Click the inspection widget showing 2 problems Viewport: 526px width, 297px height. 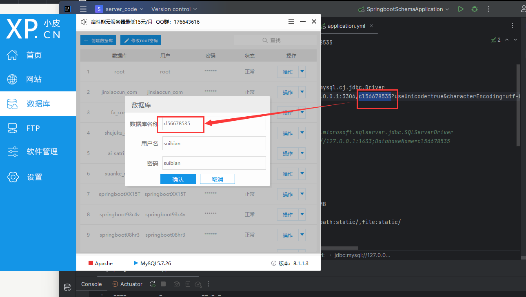pyautogui.click(x=496, y=40)
